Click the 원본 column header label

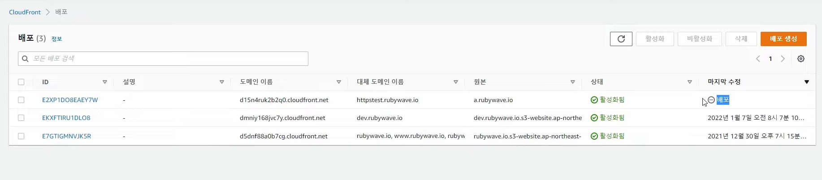[480, 82]
